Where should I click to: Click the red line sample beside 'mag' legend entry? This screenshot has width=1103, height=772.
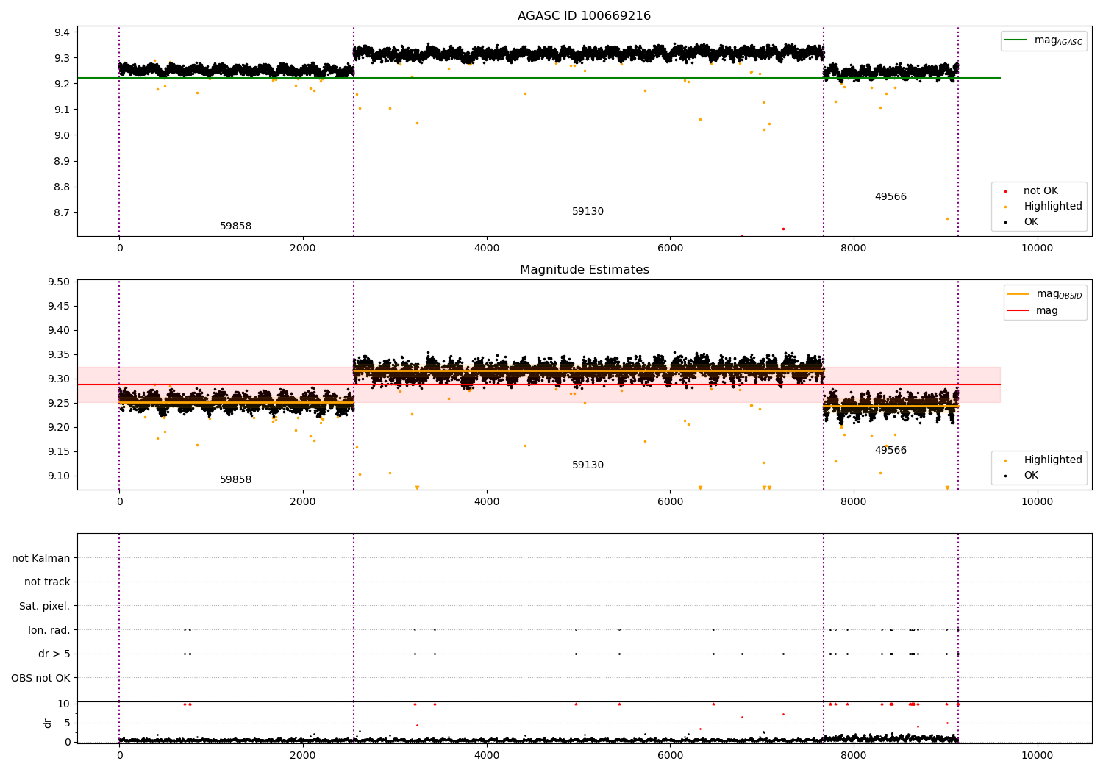[1018, 311]
